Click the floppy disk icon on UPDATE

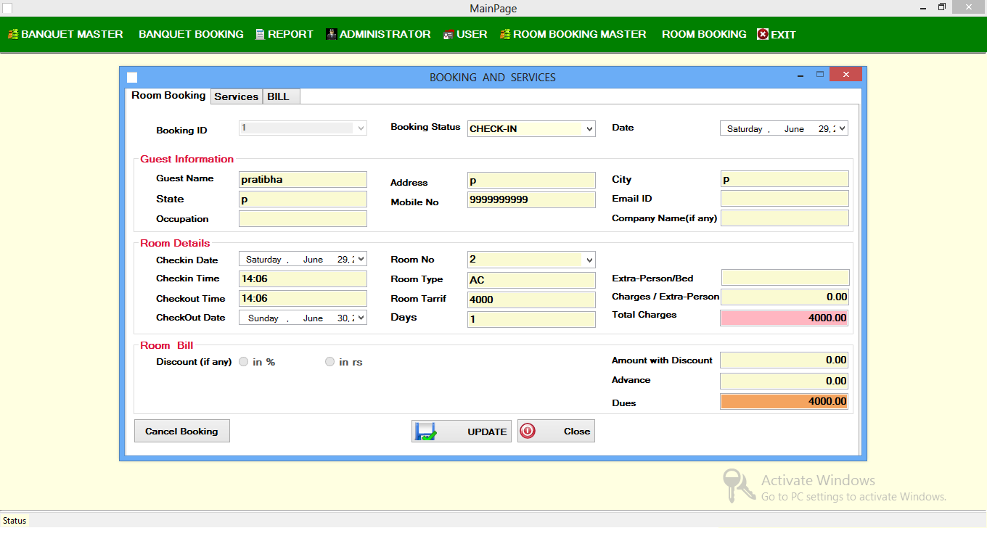[425, 432]
